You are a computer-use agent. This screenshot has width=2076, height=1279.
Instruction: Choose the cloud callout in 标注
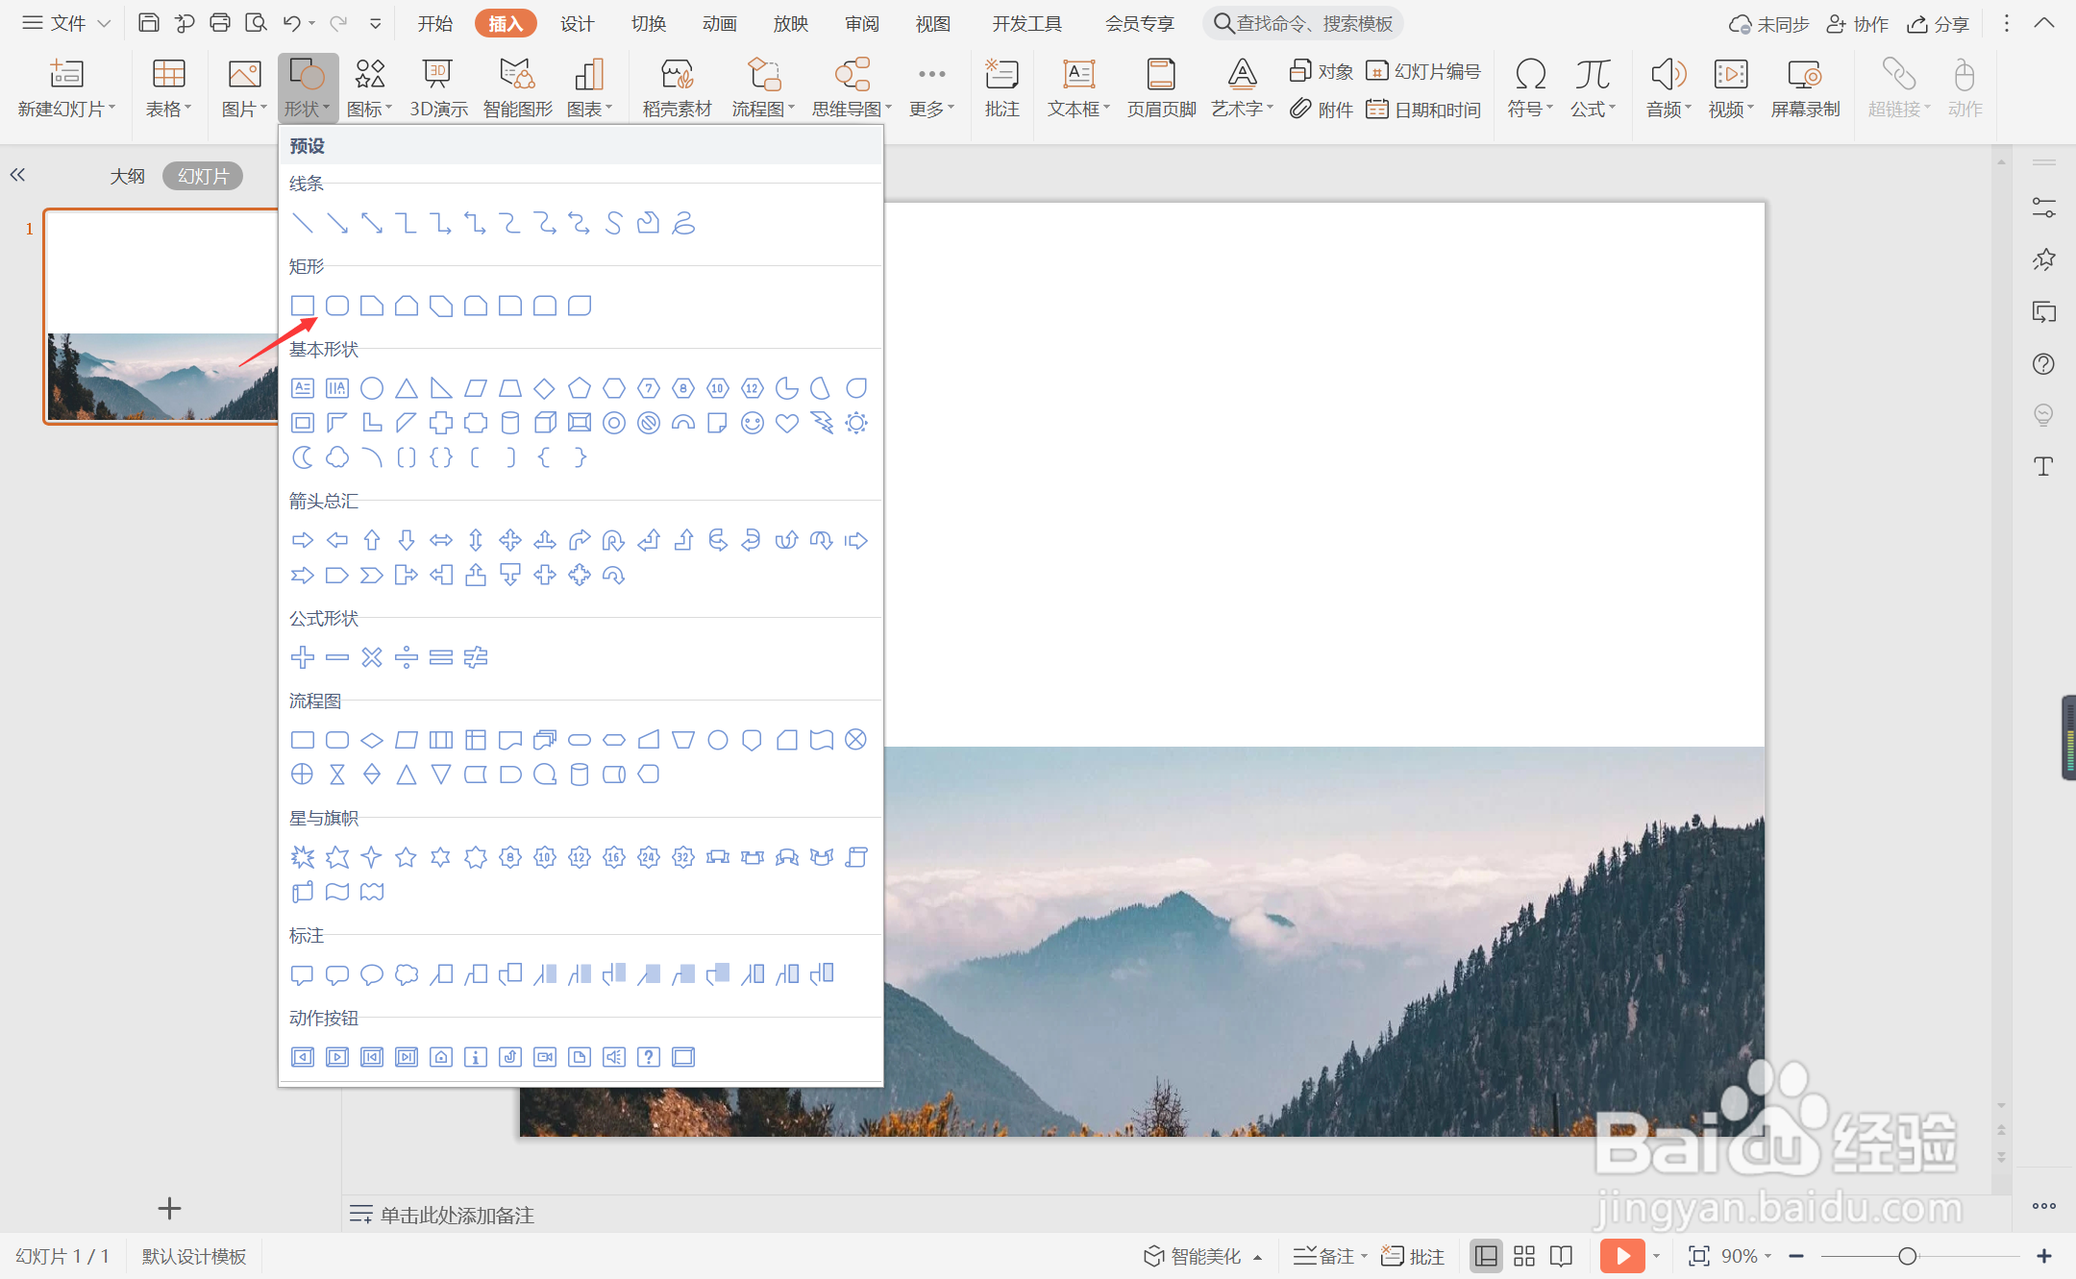pos(407,974)
